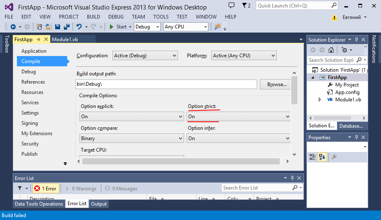Select the Signing settings page

tap(29, 123)
